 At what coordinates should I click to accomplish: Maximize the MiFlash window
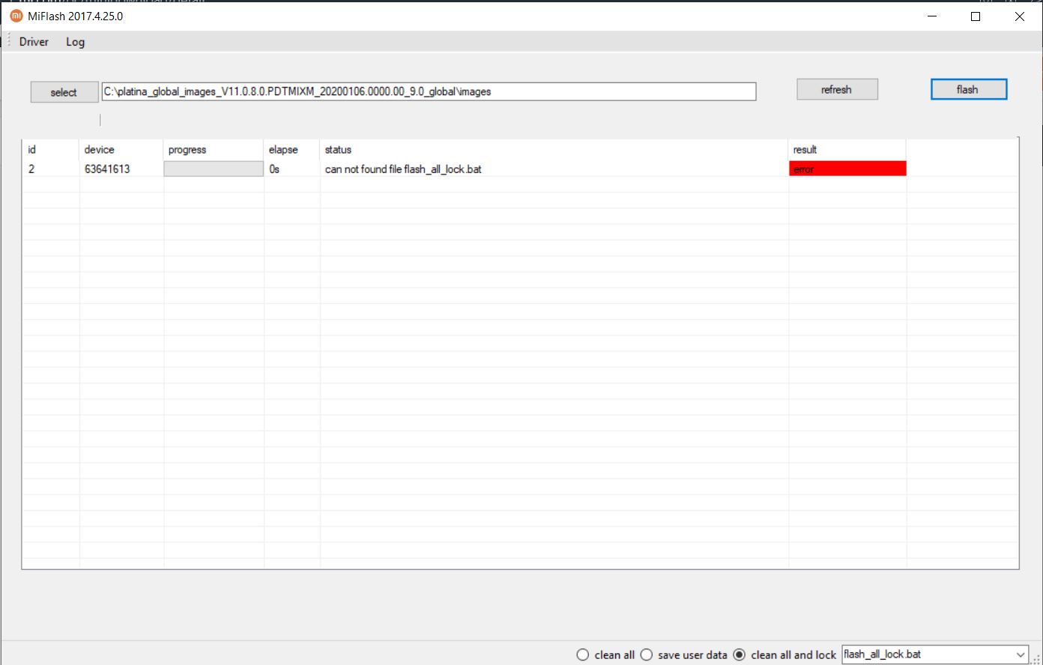976,16
